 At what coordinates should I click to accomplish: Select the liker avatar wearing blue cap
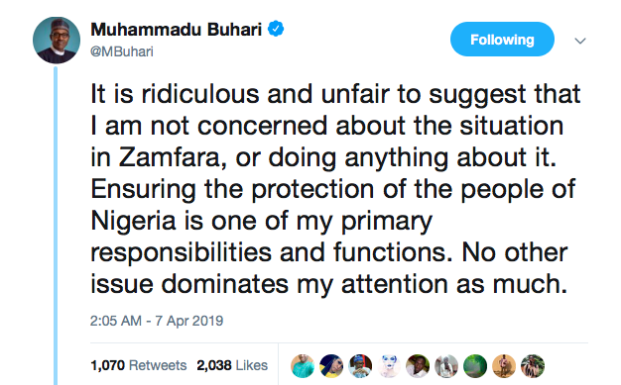[360, 366]
